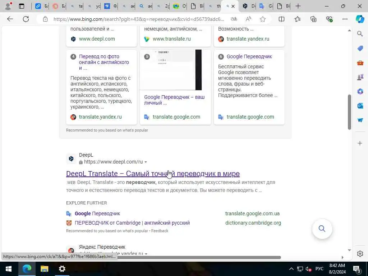Screen dimensions: 368x276
Task: Open notification center with 3 alerts
Action: tap(357, 269)
